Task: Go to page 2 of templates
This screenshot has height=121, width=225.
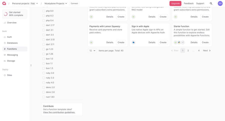Action: tap(188, 50)
